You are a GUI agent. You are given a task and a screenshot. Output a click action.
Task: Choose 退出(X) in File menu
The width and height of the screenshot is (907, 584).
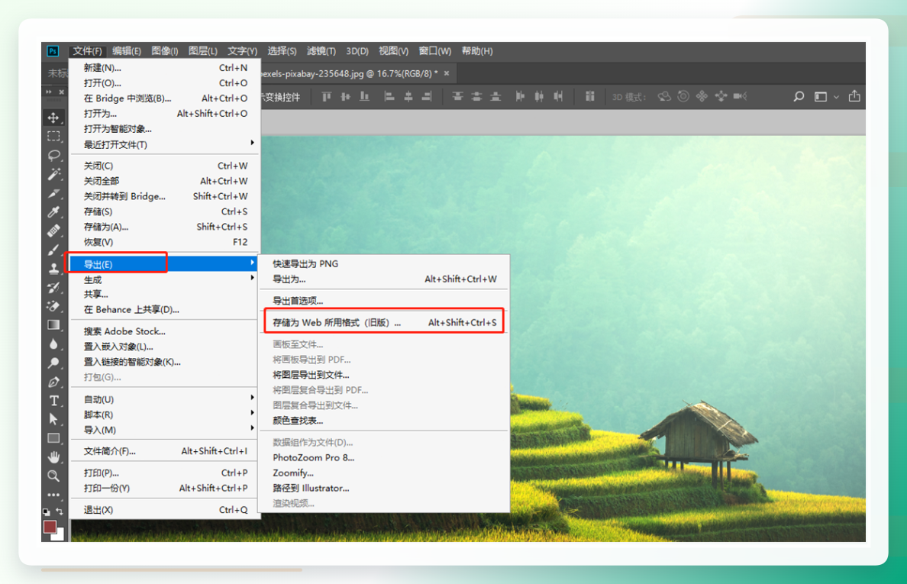(164, 510)
